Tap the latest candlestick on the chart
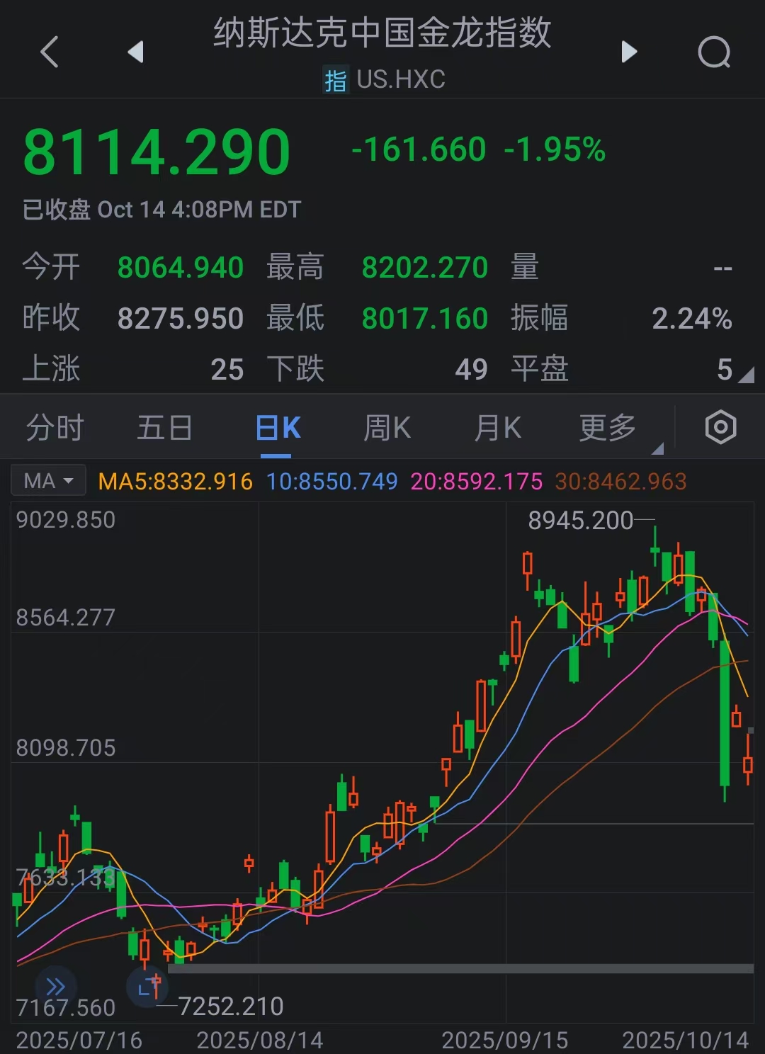Screen dimensions: 765x1054 point(748,761)
